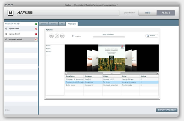Image resolution: width=184 pixels, height=121 pixels.
Task: Remove signin.bmml with its red minus icon
Action: coord(36,29)
